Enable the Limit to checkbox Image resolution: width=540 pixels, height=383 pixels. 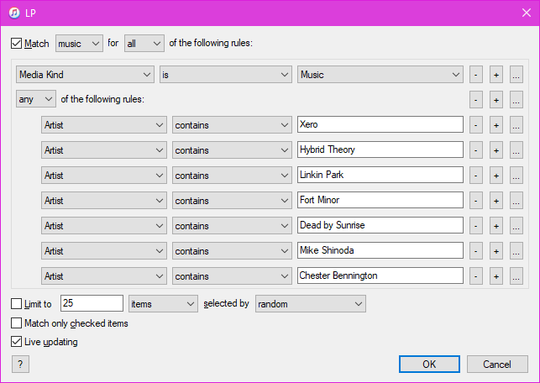(16, 304)
